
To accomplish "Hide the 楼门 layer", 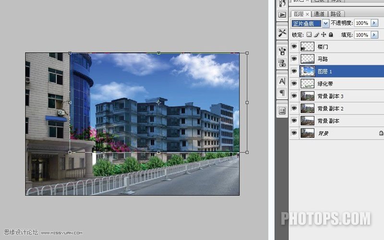I will [x=294, y=46].
